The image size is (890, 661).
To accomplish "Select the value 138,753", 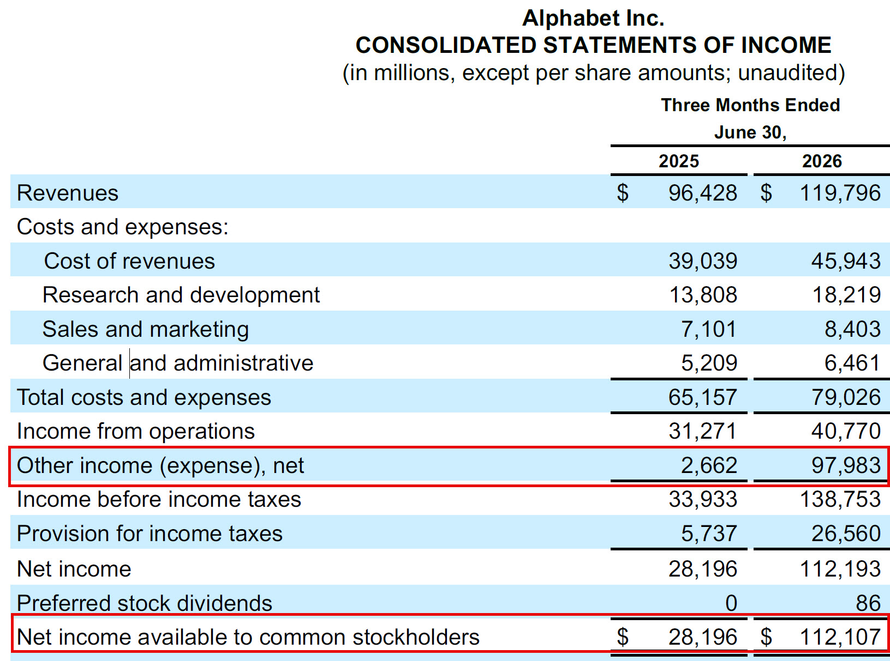I will pos(840,499).
